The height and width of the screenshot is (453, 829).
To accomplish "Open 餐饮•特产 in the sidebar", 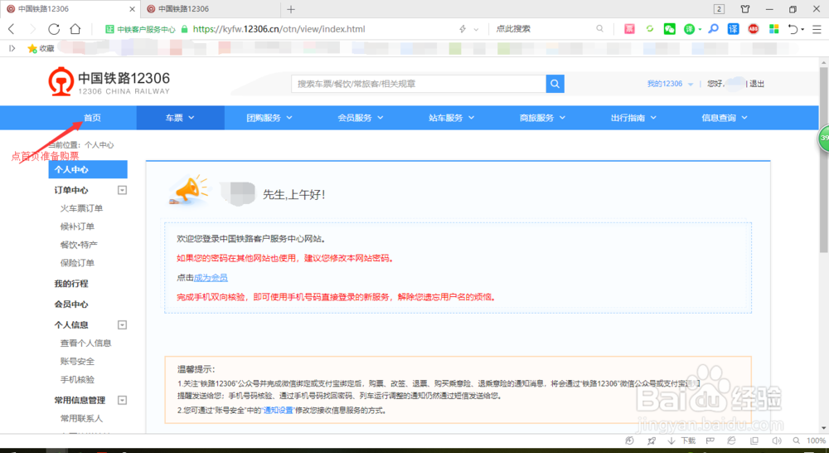I will click(79, 245).
